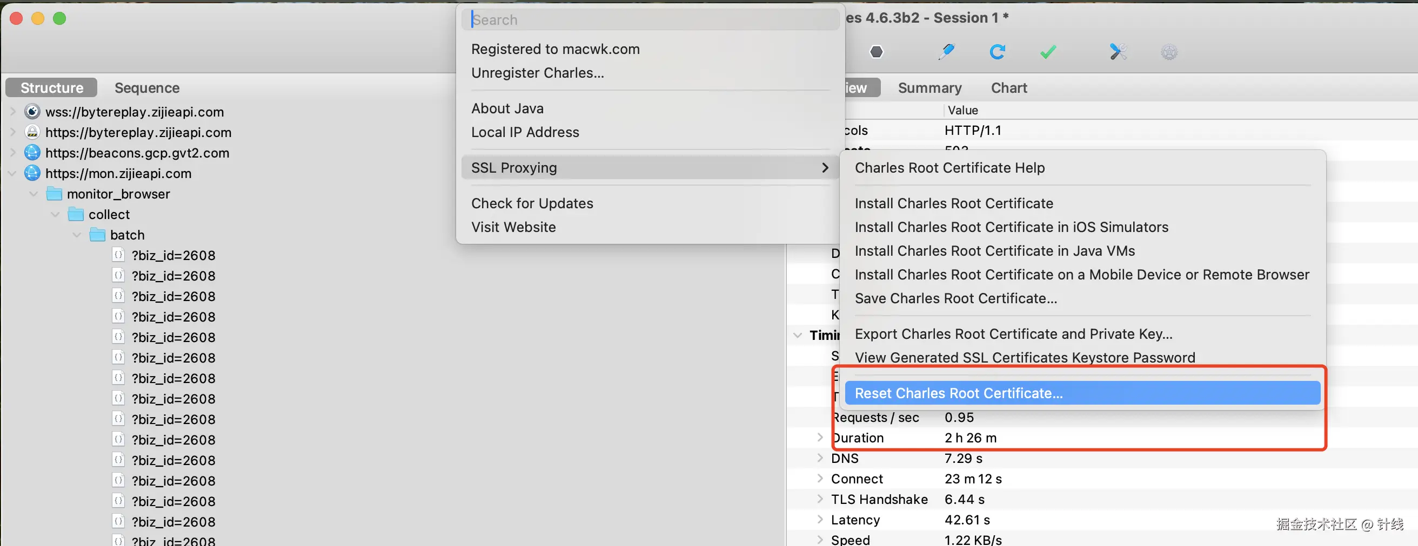Expand the wss://bytereplay.zijieapi.com tree node
This screenshot has height=546, width=1418.
(x=12, y=112)
